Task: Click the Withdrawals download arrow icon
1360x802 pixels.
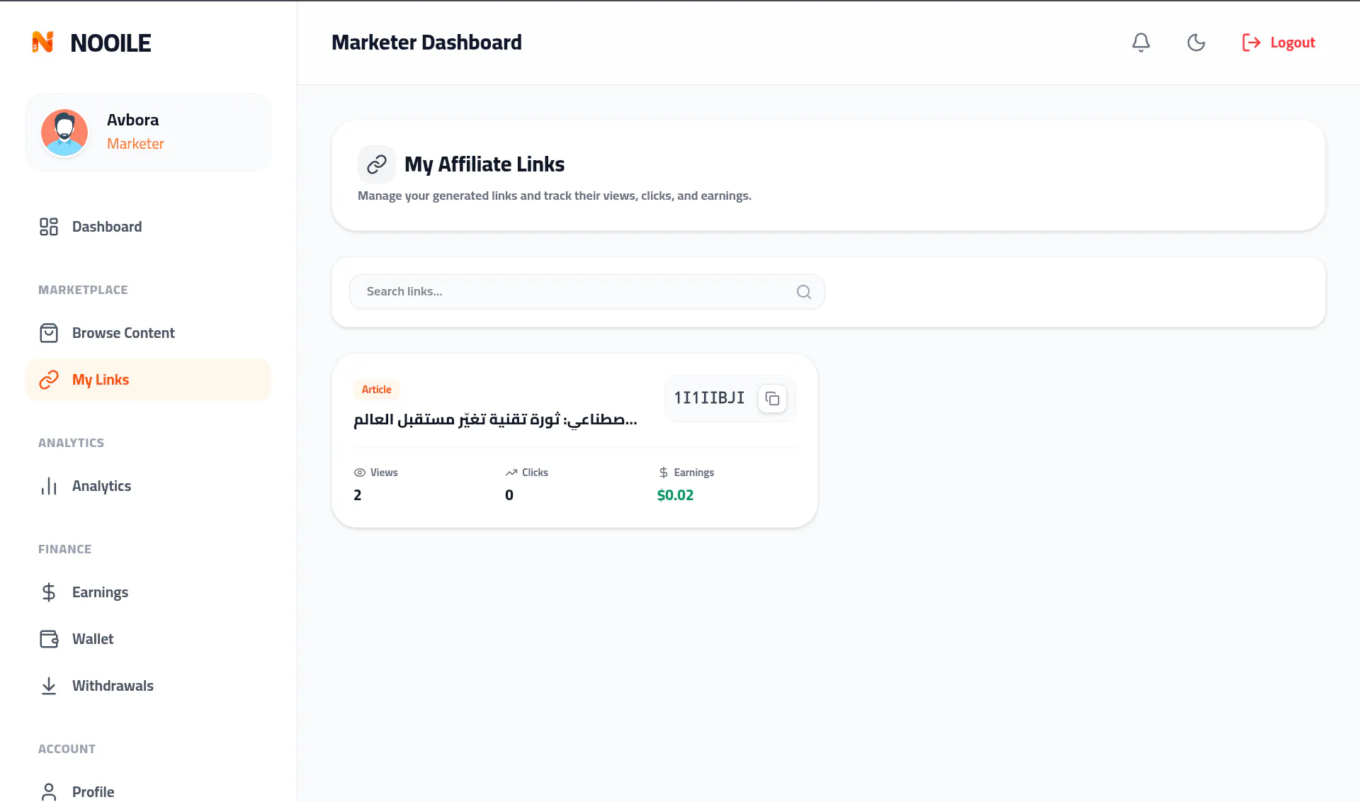Action: click(x=49, y=686)
